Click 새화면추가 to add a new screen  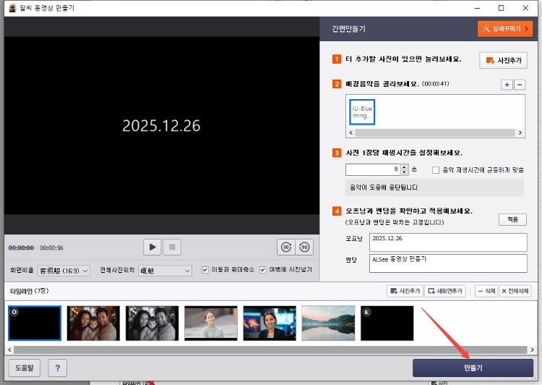(445, 290)
